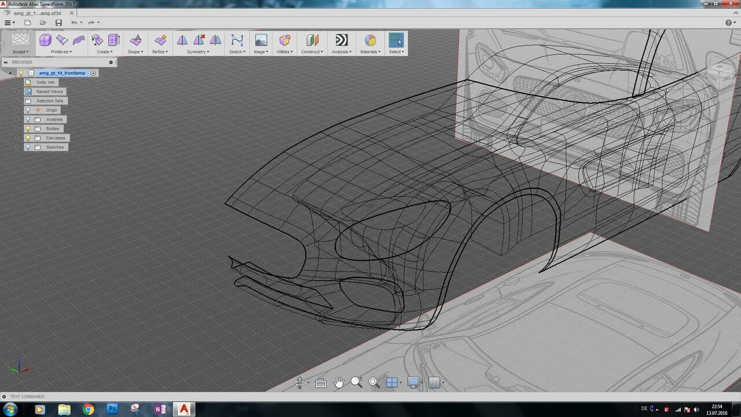Open the Utilities dropdown menu
Viewport: 741px width, 417px height.
285,52
